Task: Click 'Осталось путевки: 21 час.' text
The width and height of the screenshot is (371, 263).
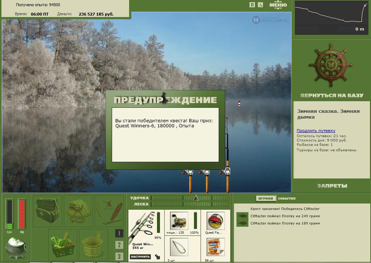Action: point(321,136)
